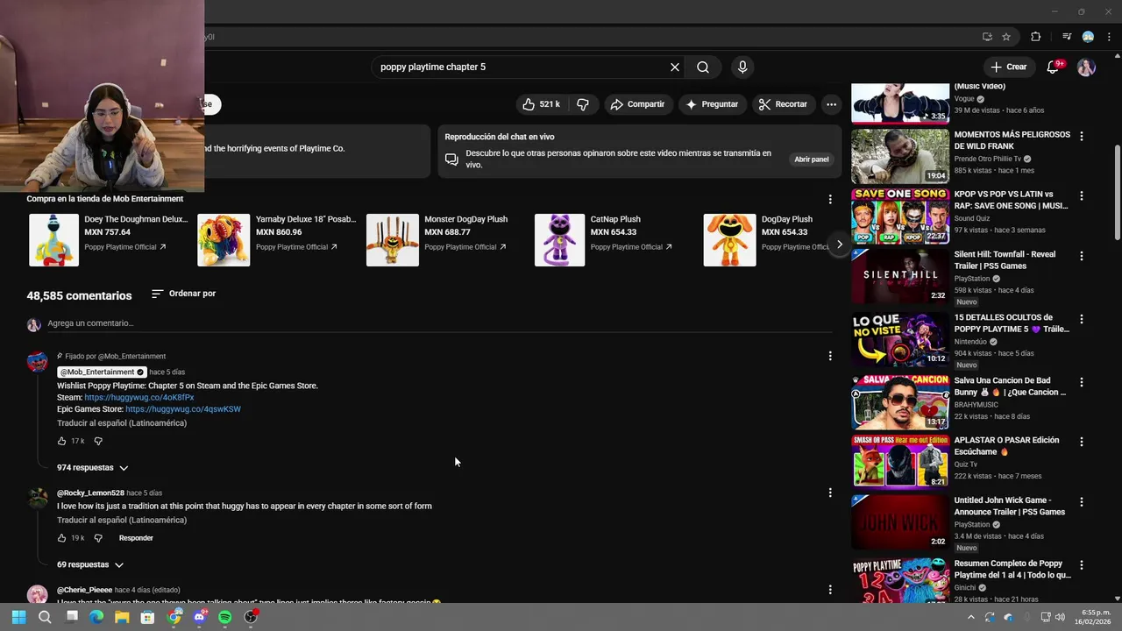Open the @Mob_Entertainment channel name
This screenshot has height=631, width=1122.
(102, 372)
